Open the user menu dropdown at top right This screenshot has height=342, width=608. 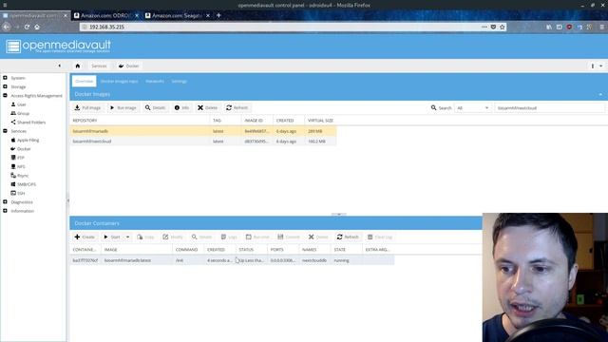click(x=597, y=66)
